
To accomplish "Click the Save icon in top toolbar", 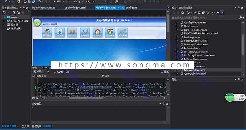I will 29,2.
